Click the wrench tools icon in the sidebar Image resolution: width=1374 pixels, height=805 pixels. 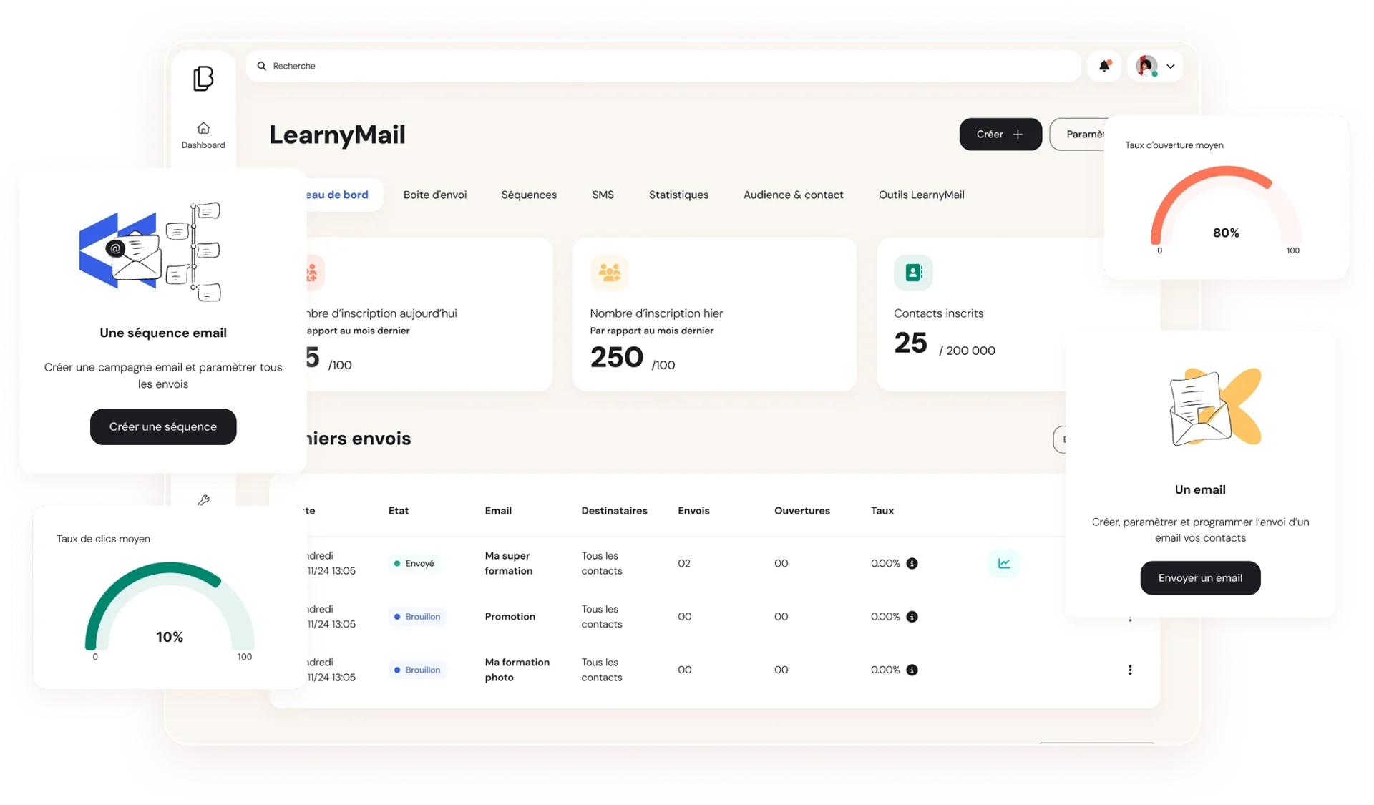[203, 500]
